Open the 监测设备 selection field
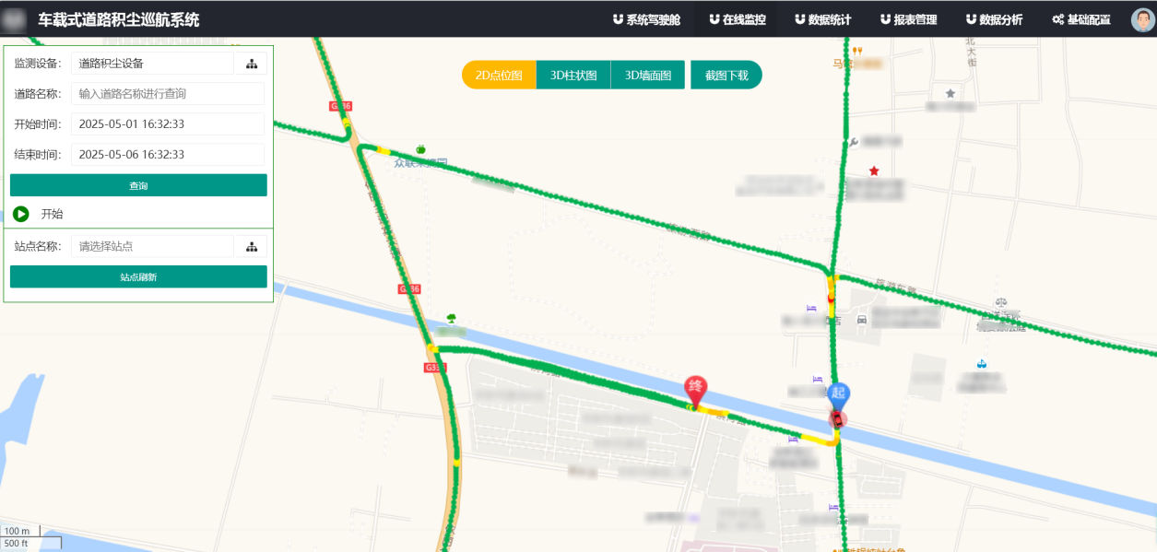Screen dimensions: 1157x552 [152, 64]
